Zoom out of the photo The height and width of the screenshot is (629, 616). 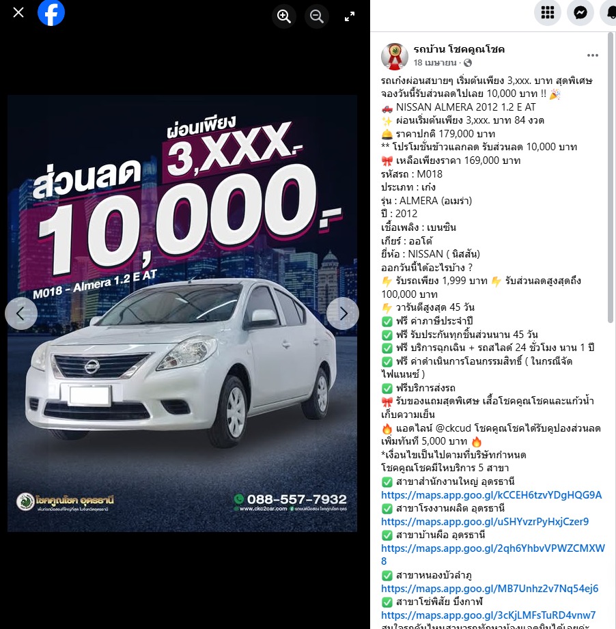pyautogui.click(x=317, y=16)
